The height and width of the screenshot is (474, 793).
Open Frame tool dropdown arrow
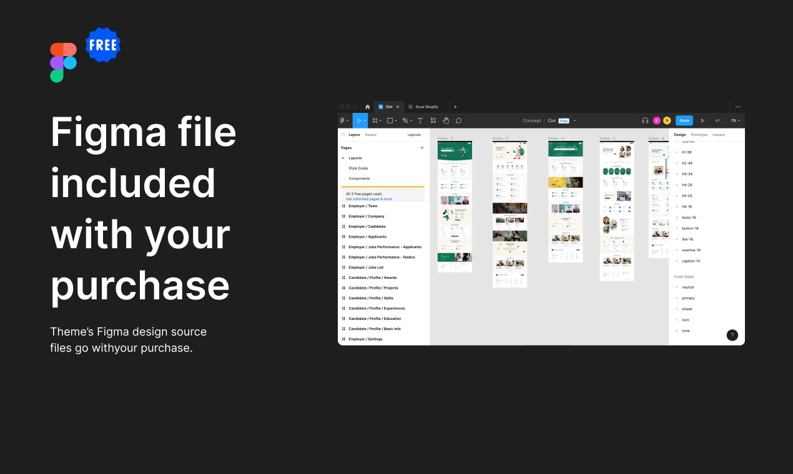(x=381, y=121)
